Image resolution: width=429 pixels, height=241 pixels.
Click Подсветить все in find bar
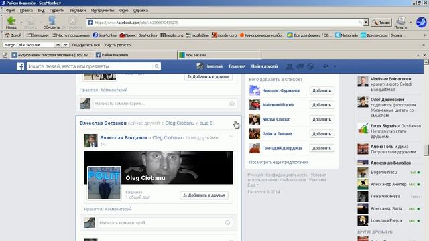(x=86, y=45)
